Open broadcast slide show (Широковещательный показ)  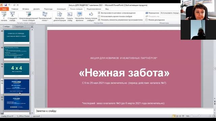click(x=28, y=16)
